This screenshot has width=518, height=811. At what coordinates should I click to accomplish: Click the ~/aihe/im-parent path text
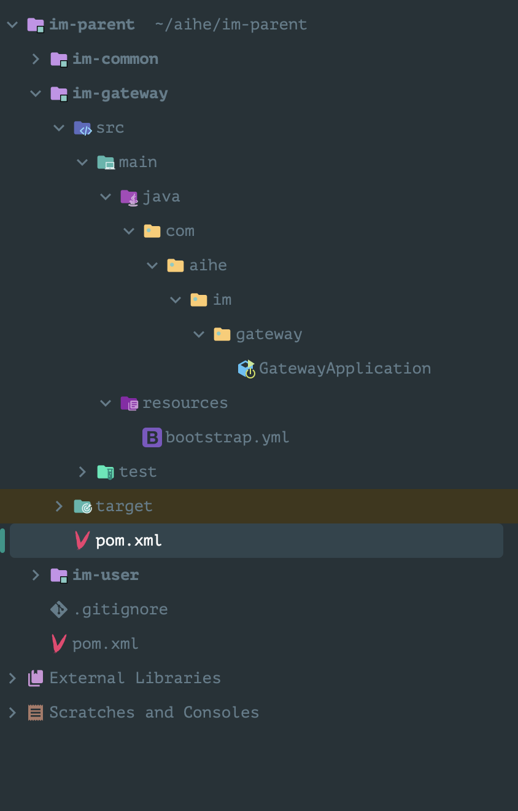pos(231,25)
